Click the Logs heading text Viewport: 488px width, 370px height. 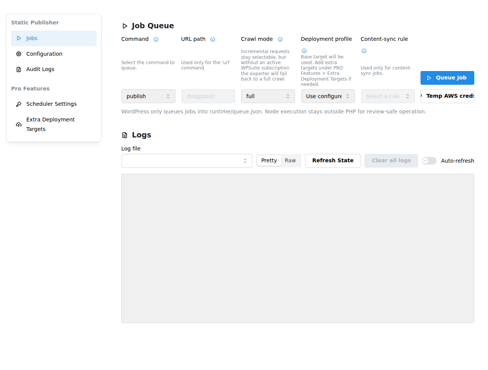click(141, 135)
